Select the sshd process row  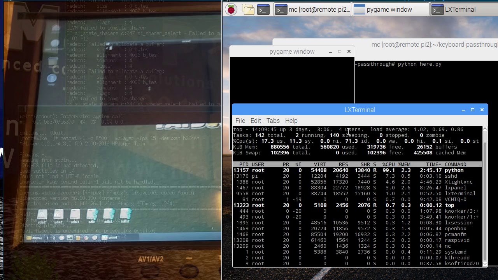pos(358,176)
